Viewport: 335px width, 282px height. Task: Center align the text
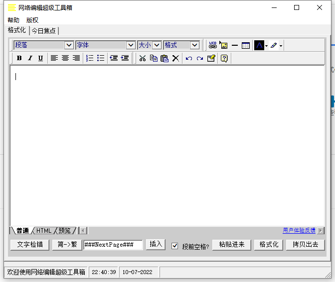[65, 58]
